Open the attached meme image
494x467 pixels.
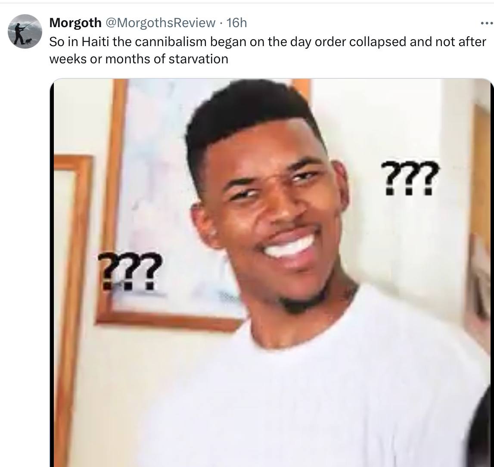pyautogui.click(x=272, y=273)
